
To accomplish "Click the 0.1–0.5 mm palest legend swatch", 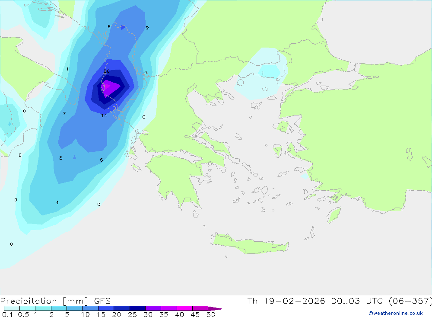I will pos(12,308).
